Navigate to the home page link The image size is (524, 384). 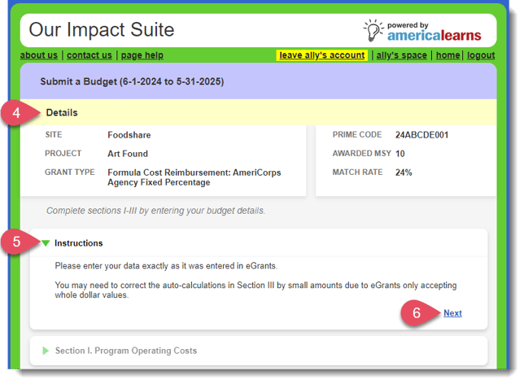tap(448, 55)
